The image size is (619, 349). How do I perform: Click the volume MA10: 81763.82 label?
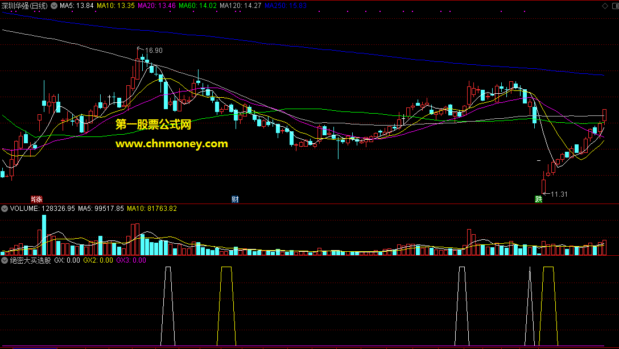151,209
